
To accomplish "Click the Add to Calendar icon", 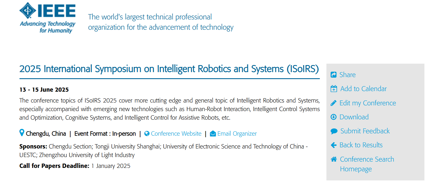I will coord(334,89).
